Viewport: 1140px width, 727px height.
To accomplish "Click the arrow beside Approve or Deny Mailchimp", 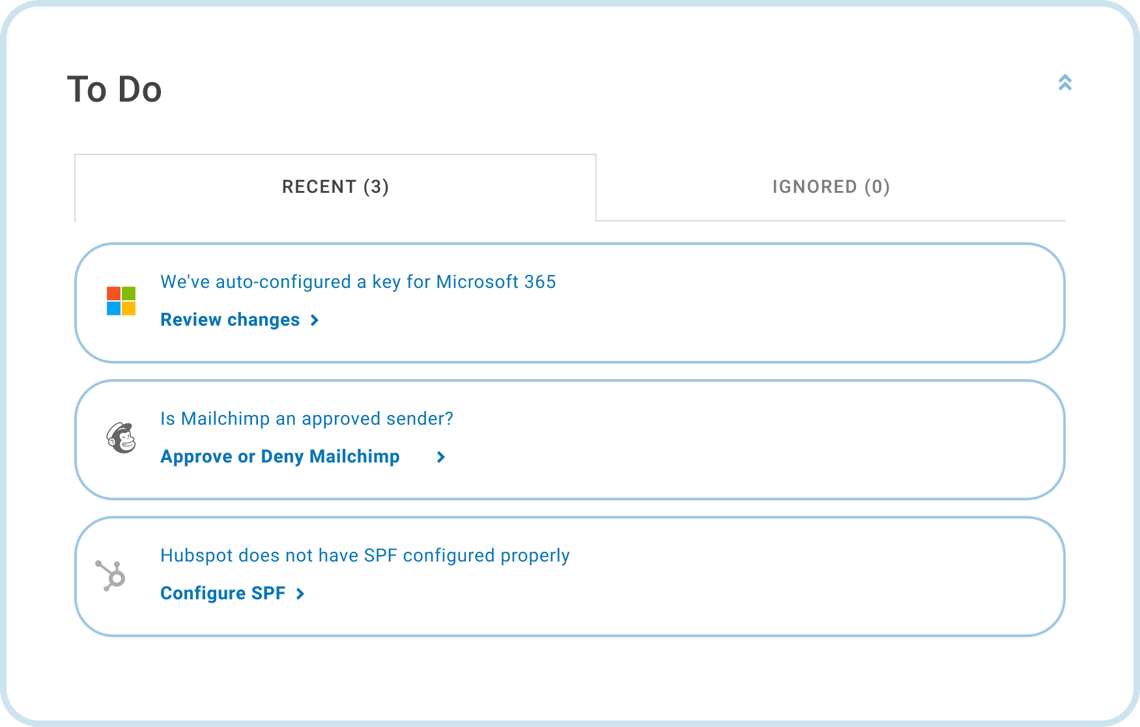I will pyautogui.click(x=441, y=457).
